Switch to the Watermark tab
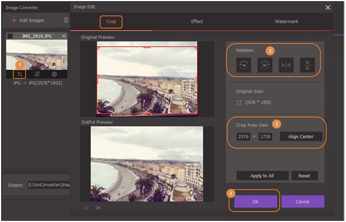 pos(286,21)
